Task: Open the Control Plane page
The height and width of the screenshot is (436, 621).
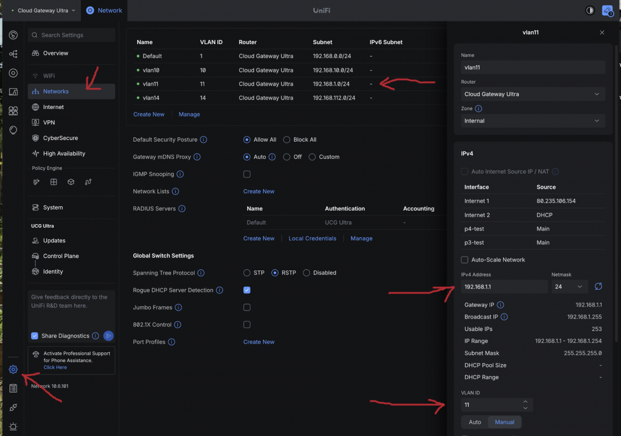Action: [71, 256]
